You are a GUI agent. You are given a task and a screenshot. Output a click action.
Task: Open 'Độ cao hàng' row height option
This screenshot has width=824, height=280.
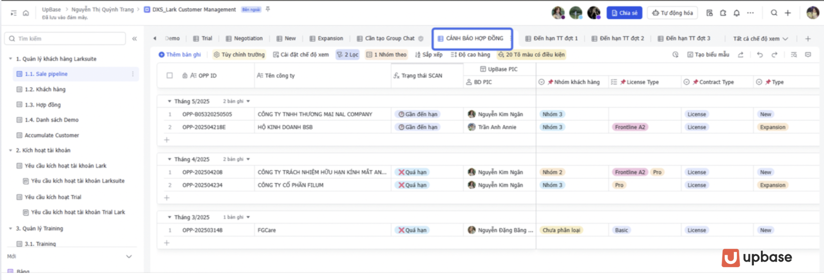(x=470, y=55)
